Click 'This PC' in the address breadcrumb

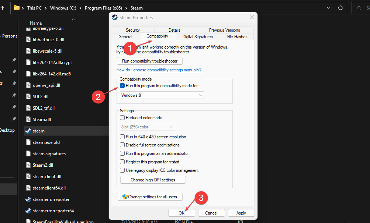pyautogui.click(x=34, y=8)
